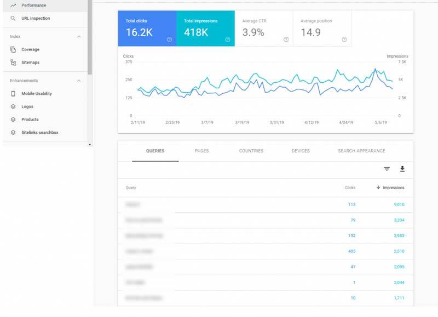Open the Coverage report
Viewport: 438px width, 317px height.
[30, 49]
